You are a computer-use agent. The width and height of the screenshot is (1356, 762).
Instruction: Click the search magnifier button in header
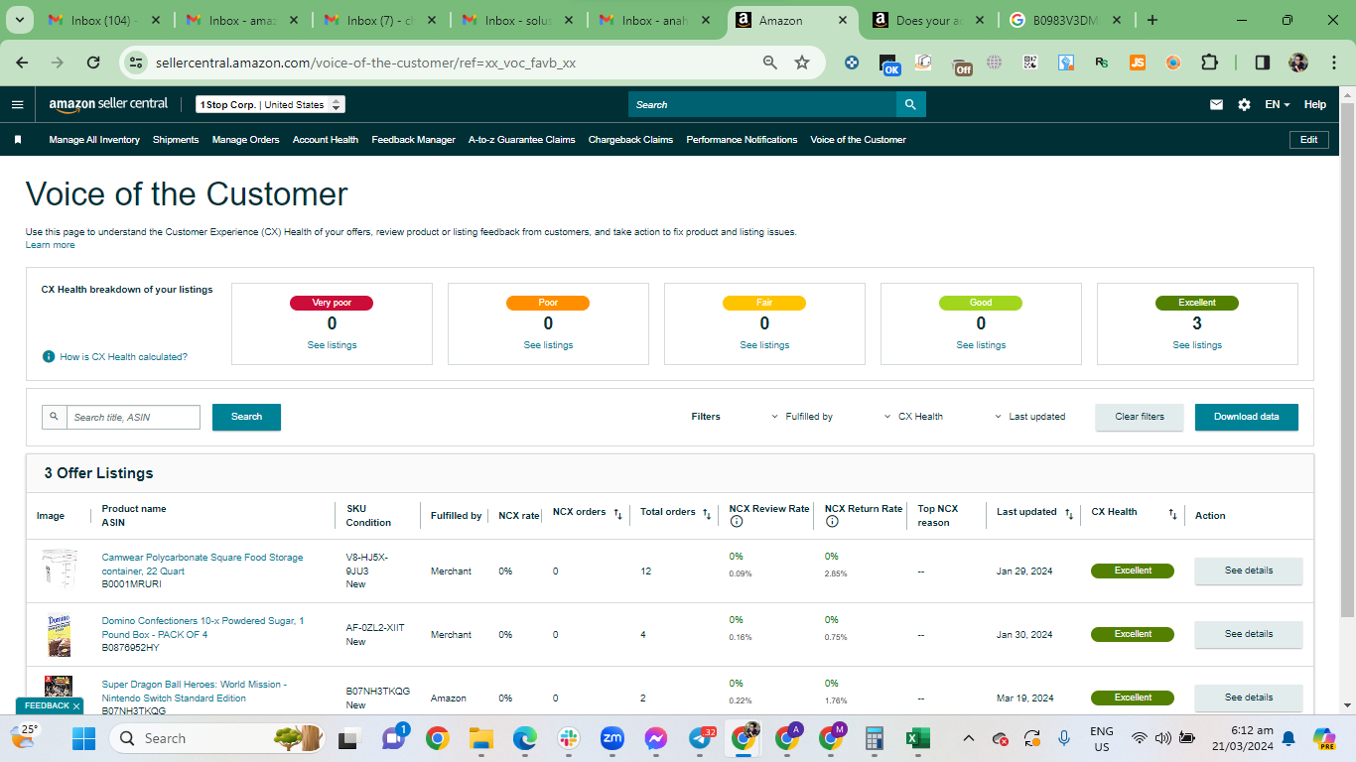tap(910, 104)
